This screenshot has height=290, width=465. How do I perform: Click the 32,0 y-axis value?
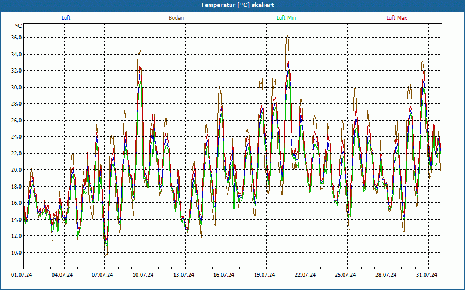point(17,71)
